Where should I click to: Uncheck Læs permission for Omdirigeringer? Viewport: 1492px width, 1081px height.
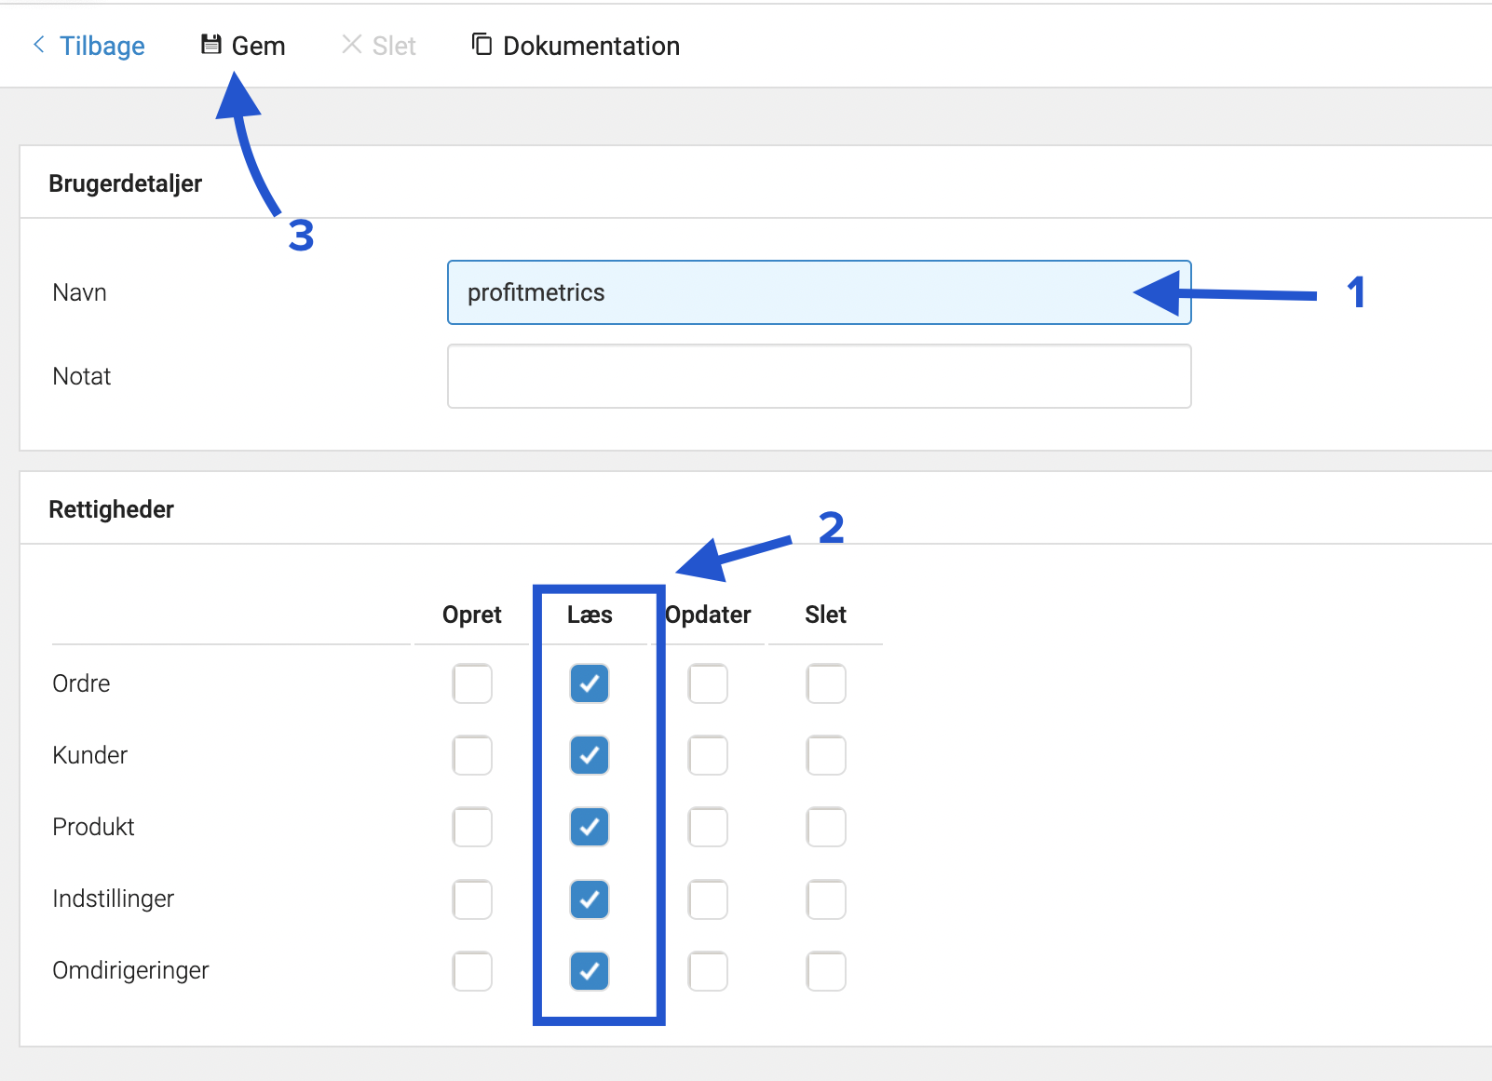[x=590, y=971]
